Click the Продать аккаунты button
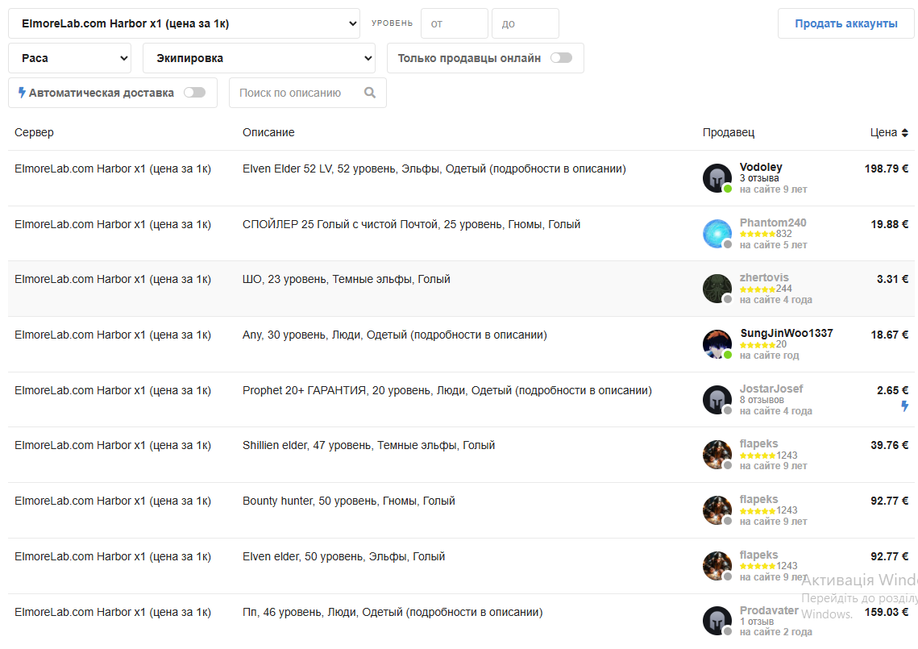 coord(845,23)
